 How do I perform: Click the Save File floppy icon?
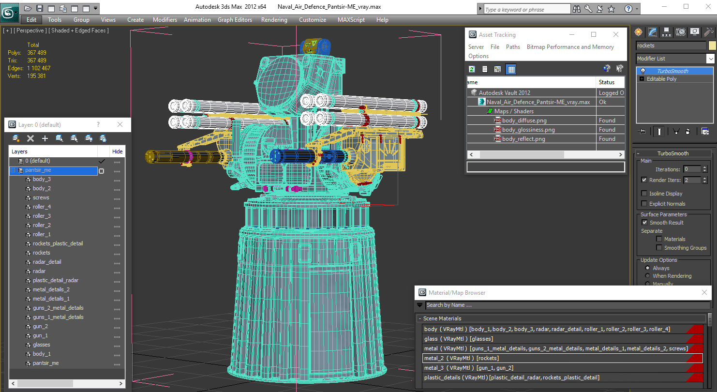coord(40,8)
